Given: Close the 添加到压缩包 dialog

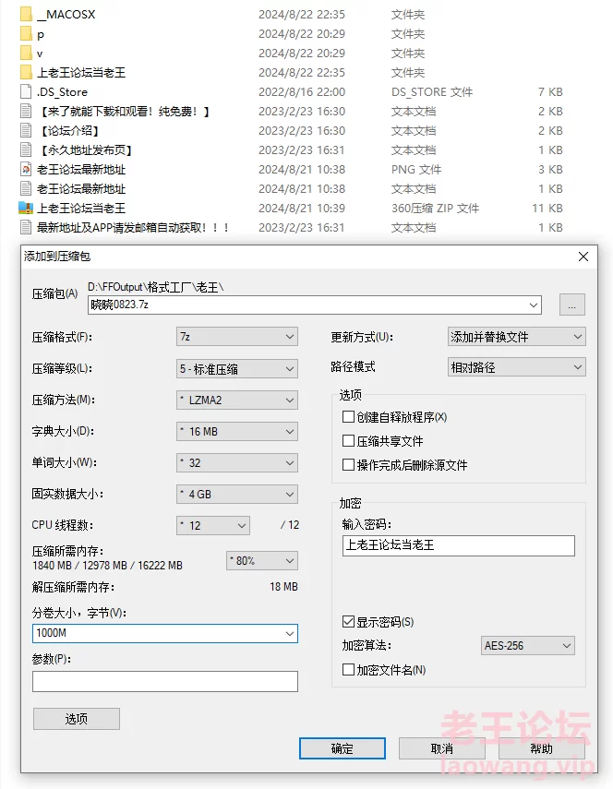Looking at the screenshot, I should [583, 257].
